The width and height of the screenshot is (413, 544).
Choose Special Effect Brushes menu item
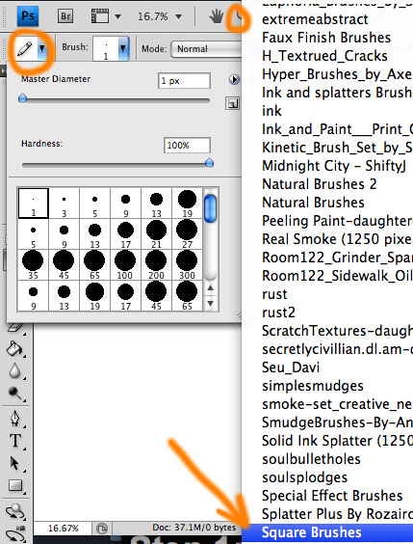[332, 496]
